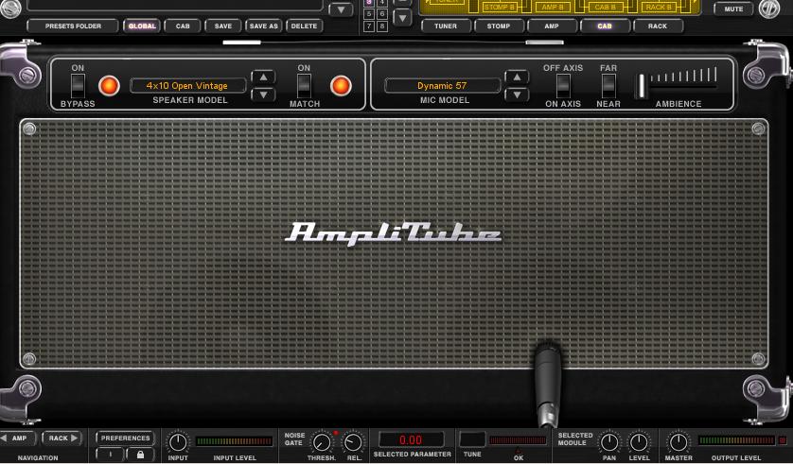Open Preferences
The width and height of the screenshot is (793, 464).
pos(126,438)
